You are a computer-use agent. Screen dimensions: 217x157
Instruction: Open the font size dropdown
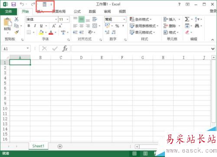pyautogui.click(x=67, y=20)
